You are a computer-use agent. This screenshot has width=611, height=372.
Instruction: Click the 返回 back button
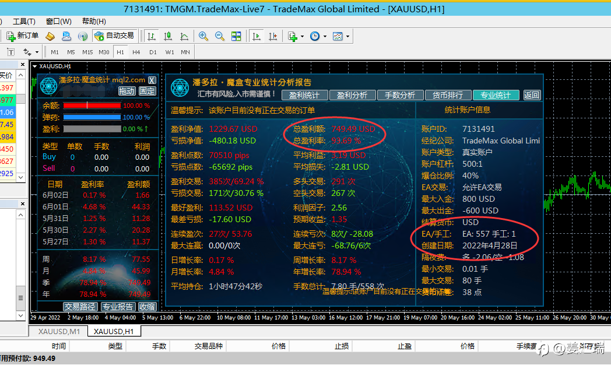click(532, 95)
